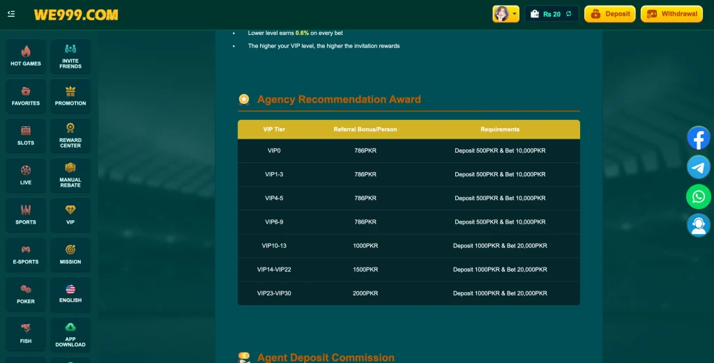714x363 pixels.
Task: Click the 1500PKR referral bonus value
Action: pyautogui.click(x=365, y=270)
